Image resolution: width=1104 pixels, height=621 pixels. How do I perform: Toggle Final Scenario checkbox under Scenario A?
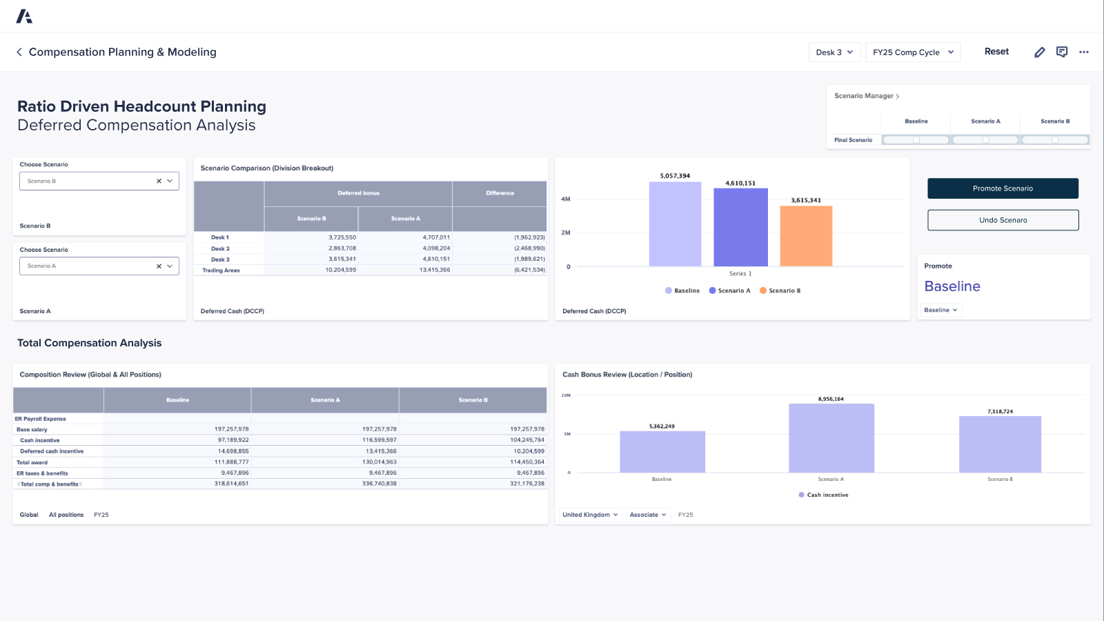click(x=985, y=139)
